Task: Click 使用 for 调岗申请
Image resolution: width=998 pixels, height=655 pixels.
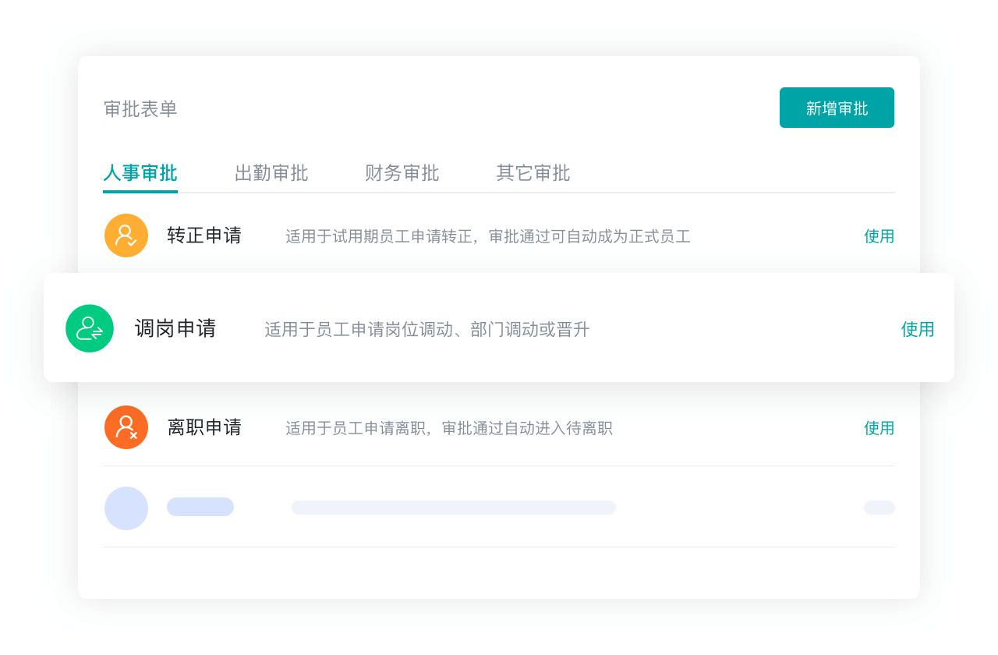Action: [x=918, y=329]
